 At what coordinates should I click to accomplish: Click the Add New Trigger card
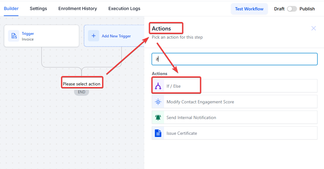pos(114,36)
